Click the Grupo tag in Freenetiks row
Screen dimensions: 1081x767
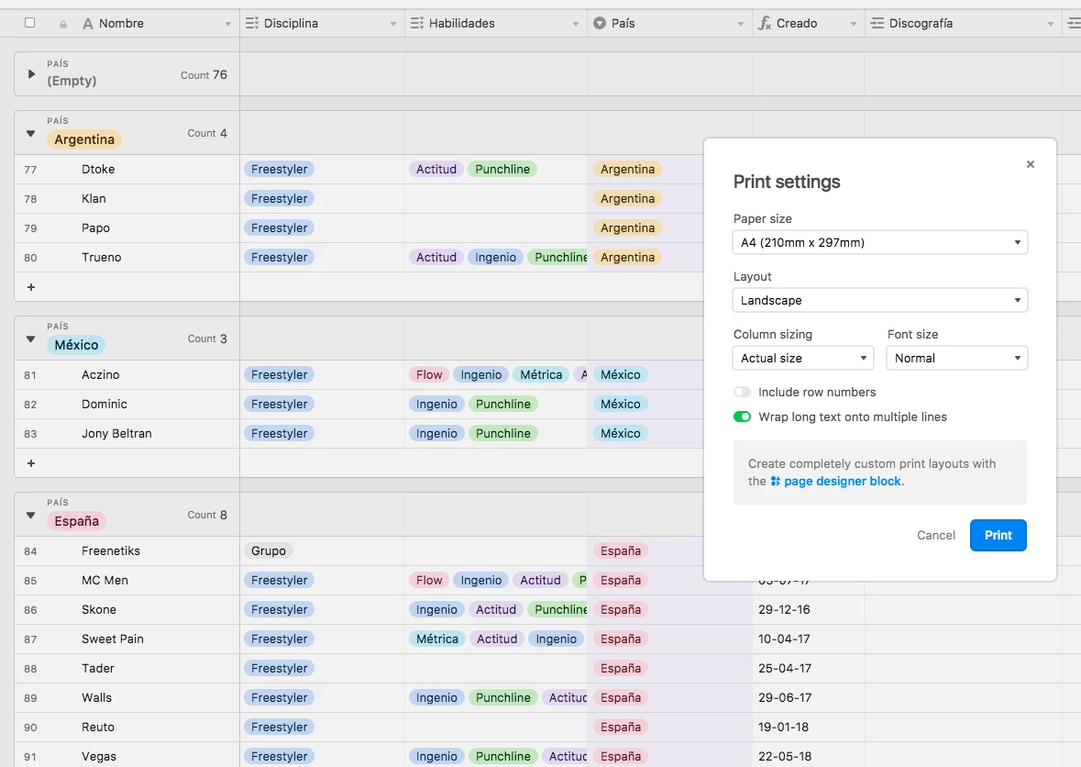coord(268,551)
